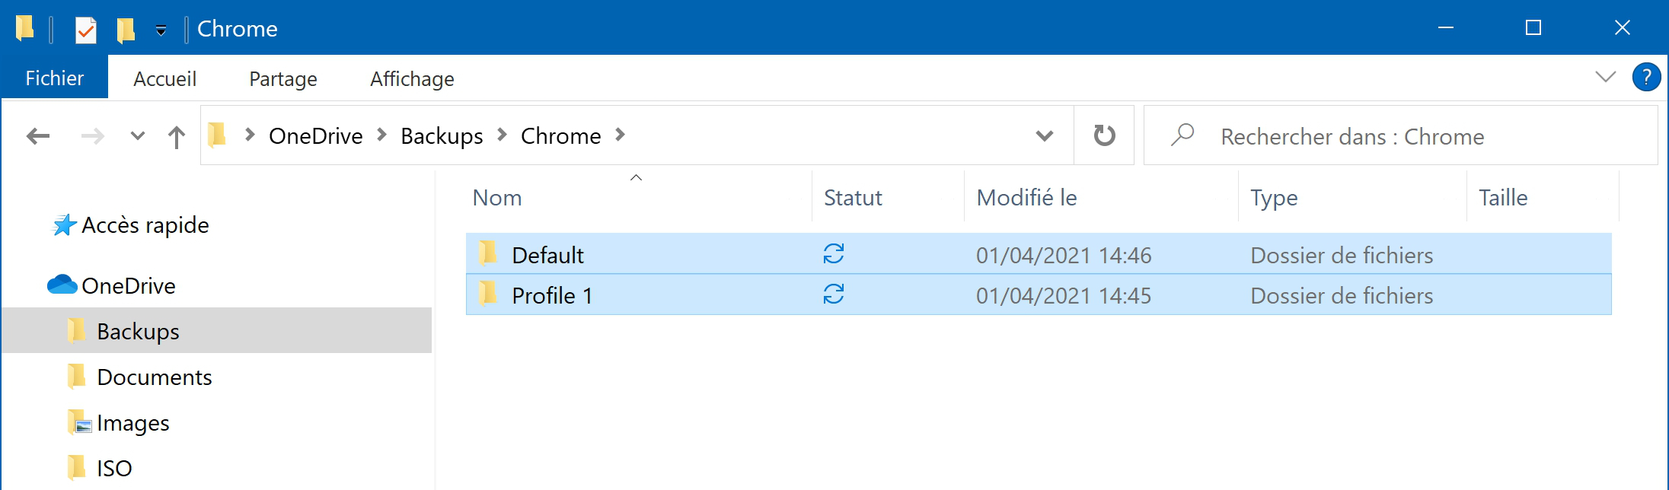
Task: Open the Help question mark icon
Action: pos(1646,77)
